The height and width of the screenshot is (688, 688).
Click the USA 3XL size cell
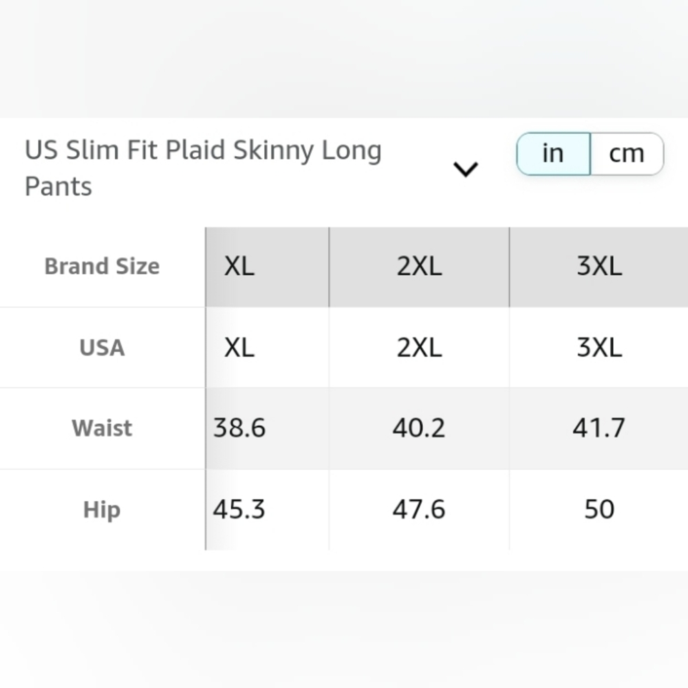pos(599,347)
